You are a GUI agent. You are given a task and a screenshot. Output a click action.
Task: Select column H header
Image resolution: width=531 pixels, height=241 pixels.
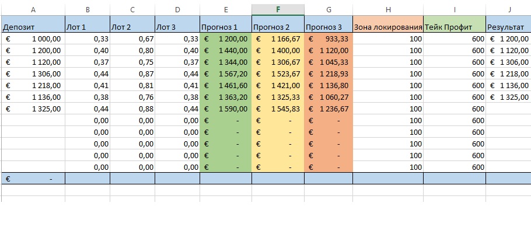388,10
